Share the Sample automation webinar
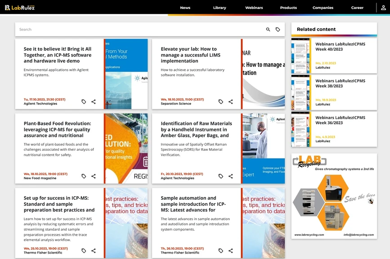This screenshot has width=390, height=259. (231, 251)
